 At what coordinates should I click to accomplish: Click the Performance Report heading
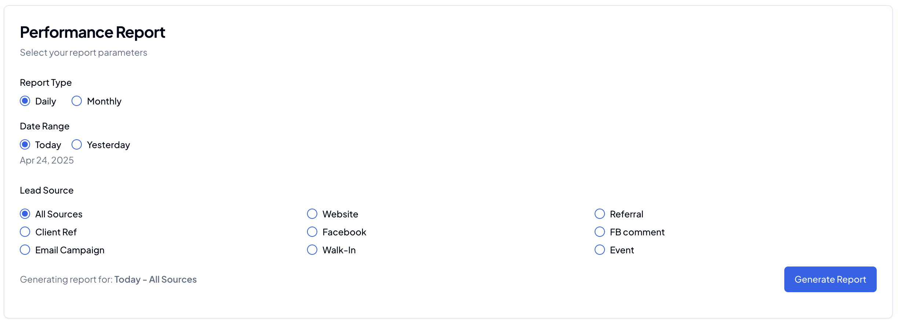[x=92, y=32]
